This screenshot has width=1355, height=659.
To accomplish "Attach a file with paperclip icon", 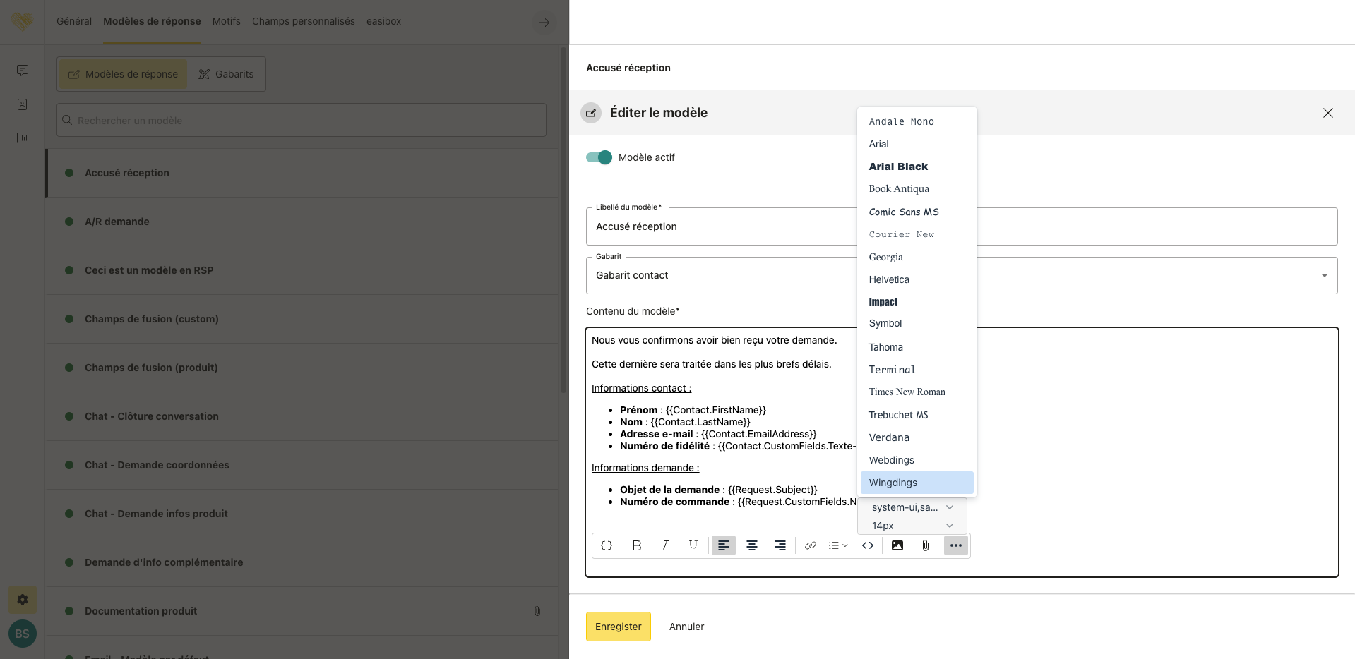I will 925,545.
